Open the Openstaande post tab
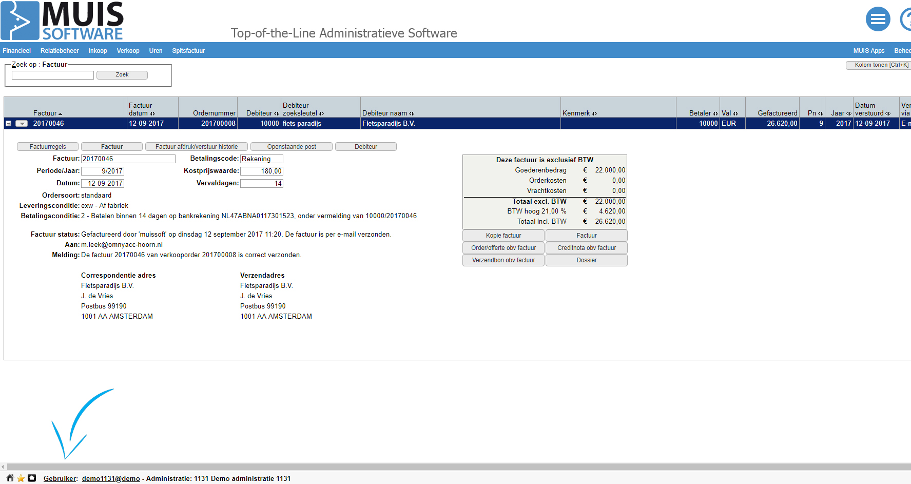911x484 pixels. click(292, 147)
